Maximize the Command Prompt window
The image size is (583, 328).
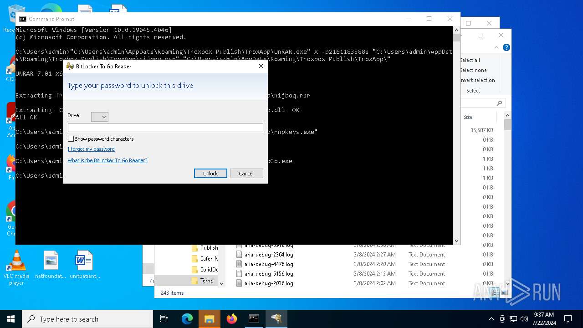[429, 19]
